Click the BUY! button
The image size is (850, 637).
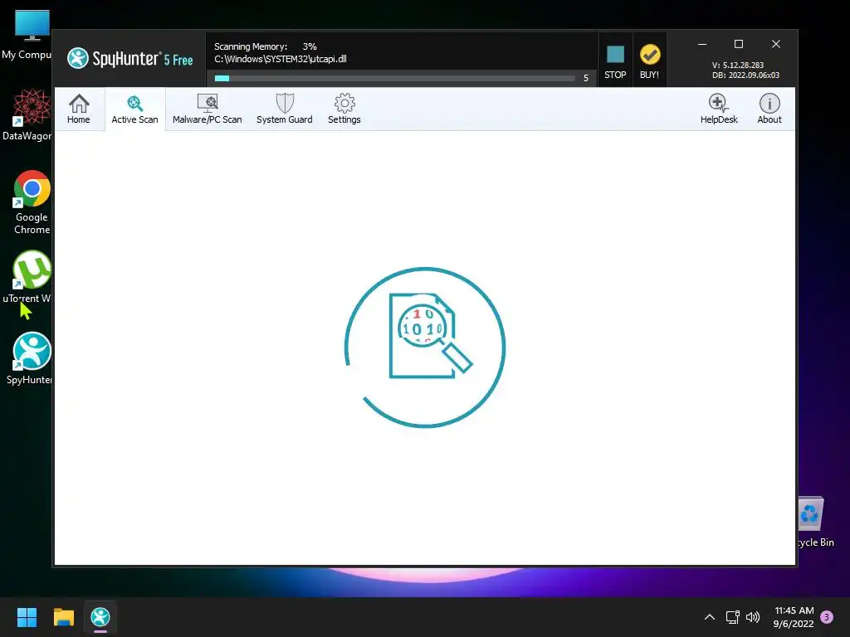pyautogui.click(x=649, y=61)
